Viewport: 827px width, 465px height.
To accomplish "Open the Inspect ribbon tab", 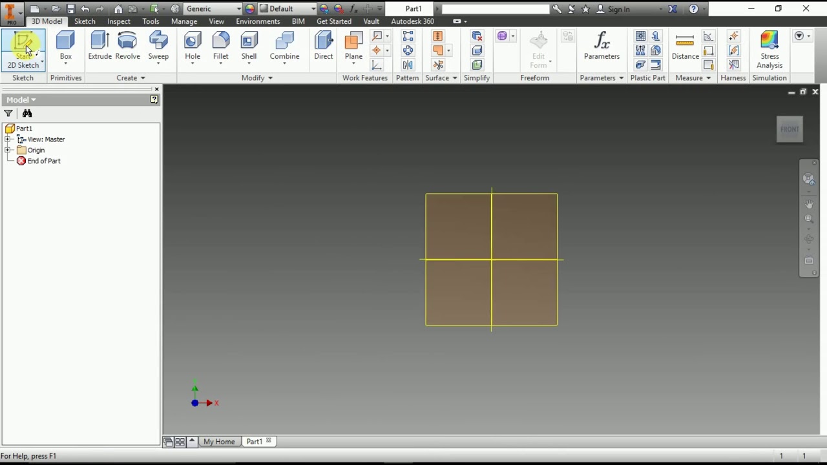I will coord(119,21).
